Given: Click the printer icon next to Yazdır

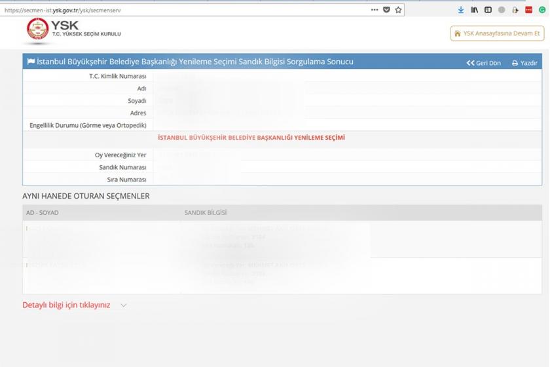Looking at the screenshot, I should click(515, 63).
